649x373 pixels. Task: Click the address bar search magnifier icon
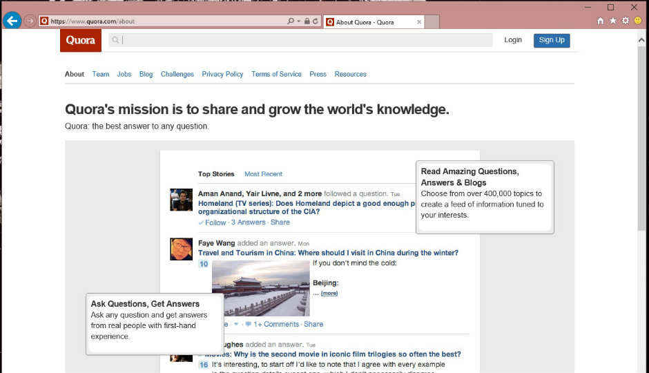291,21
